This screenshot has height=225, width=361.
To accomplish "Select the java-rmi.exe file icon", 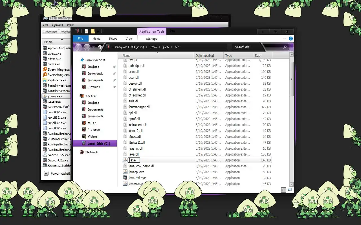I will [x=126, y=178].
